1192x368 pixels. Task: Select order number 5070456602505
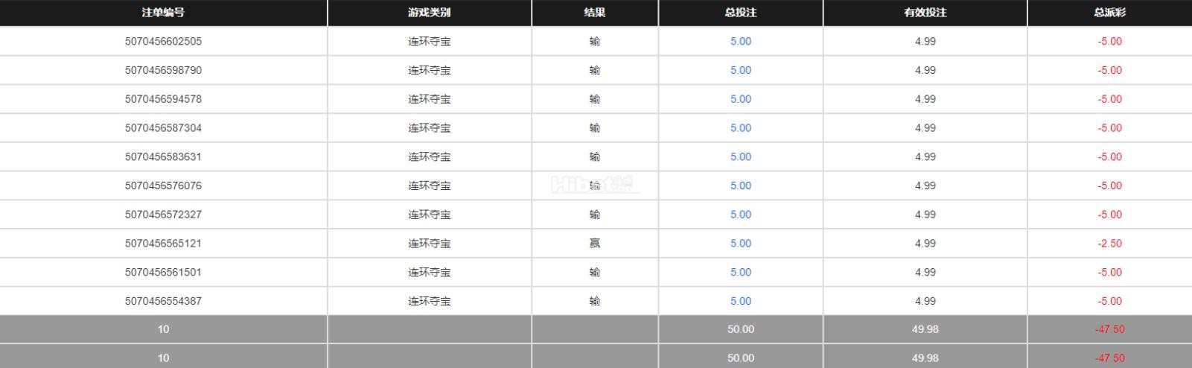pos(163,42)
